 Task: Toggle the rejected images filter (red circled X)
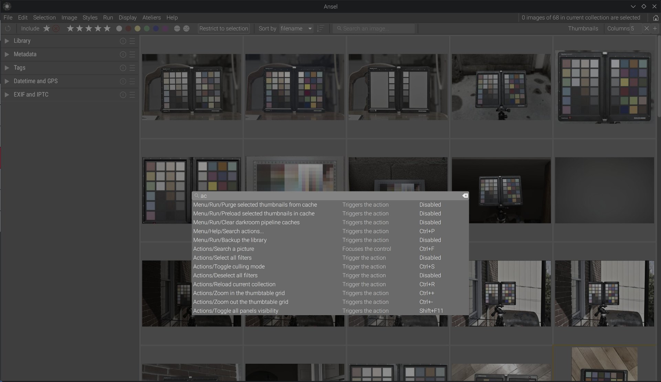click(x=56, y=29)
